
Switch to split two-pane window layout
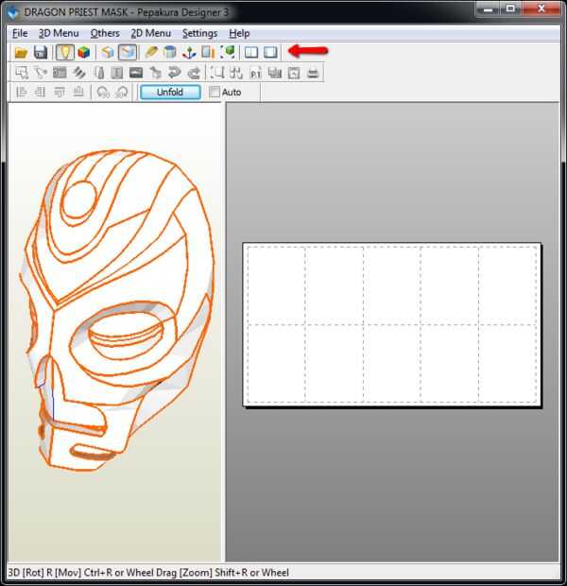pos(251,52)
